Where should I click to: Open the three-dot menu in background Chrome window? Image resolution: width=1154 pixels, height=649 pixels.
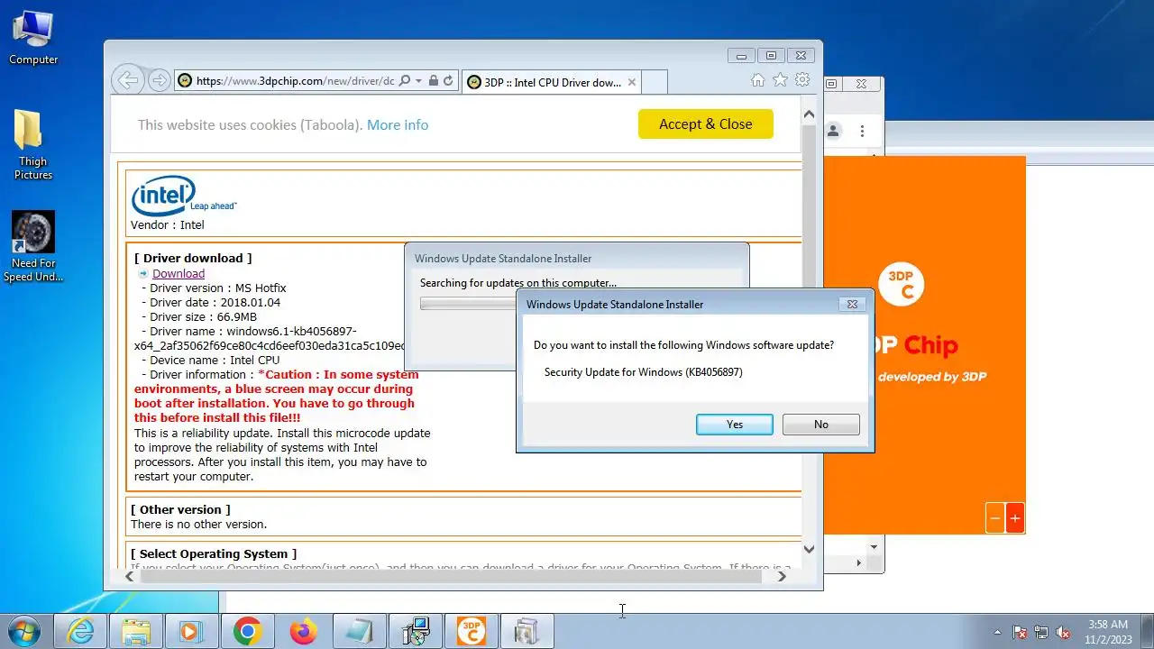862,131
